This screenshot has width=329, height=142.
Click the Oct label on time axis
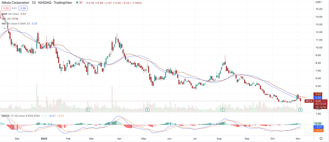pos(272,139)
